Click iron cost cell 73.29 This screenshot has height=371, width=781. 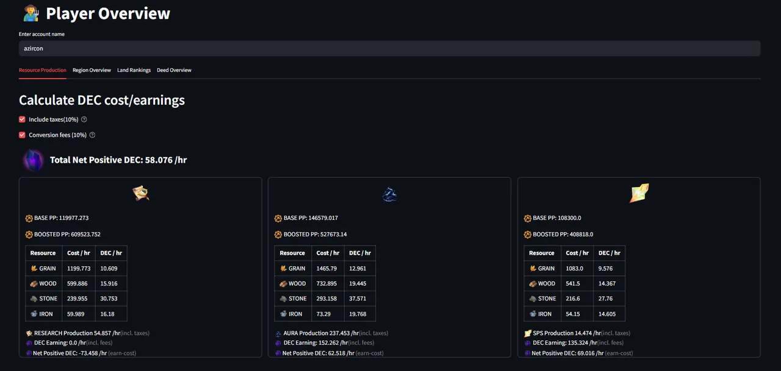(x=328, y=314)
